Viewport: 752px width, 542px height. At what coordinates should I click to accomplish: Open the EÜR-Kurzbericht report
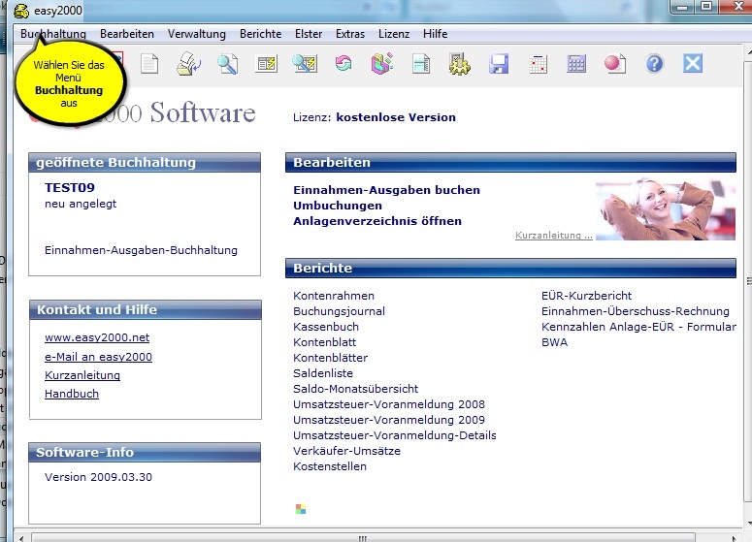pos(586,296)
